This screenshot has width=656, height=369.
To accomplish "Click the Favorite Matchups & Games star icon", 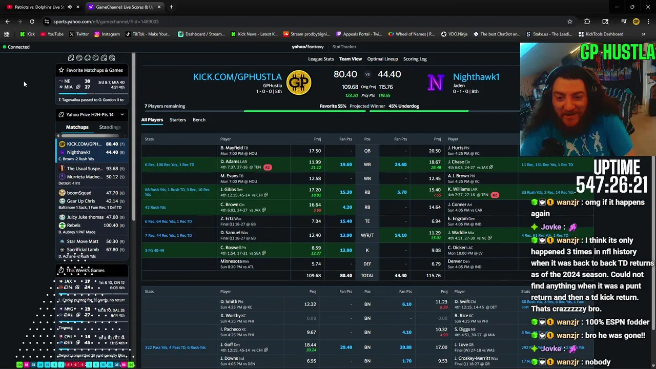I will [61, 70].
